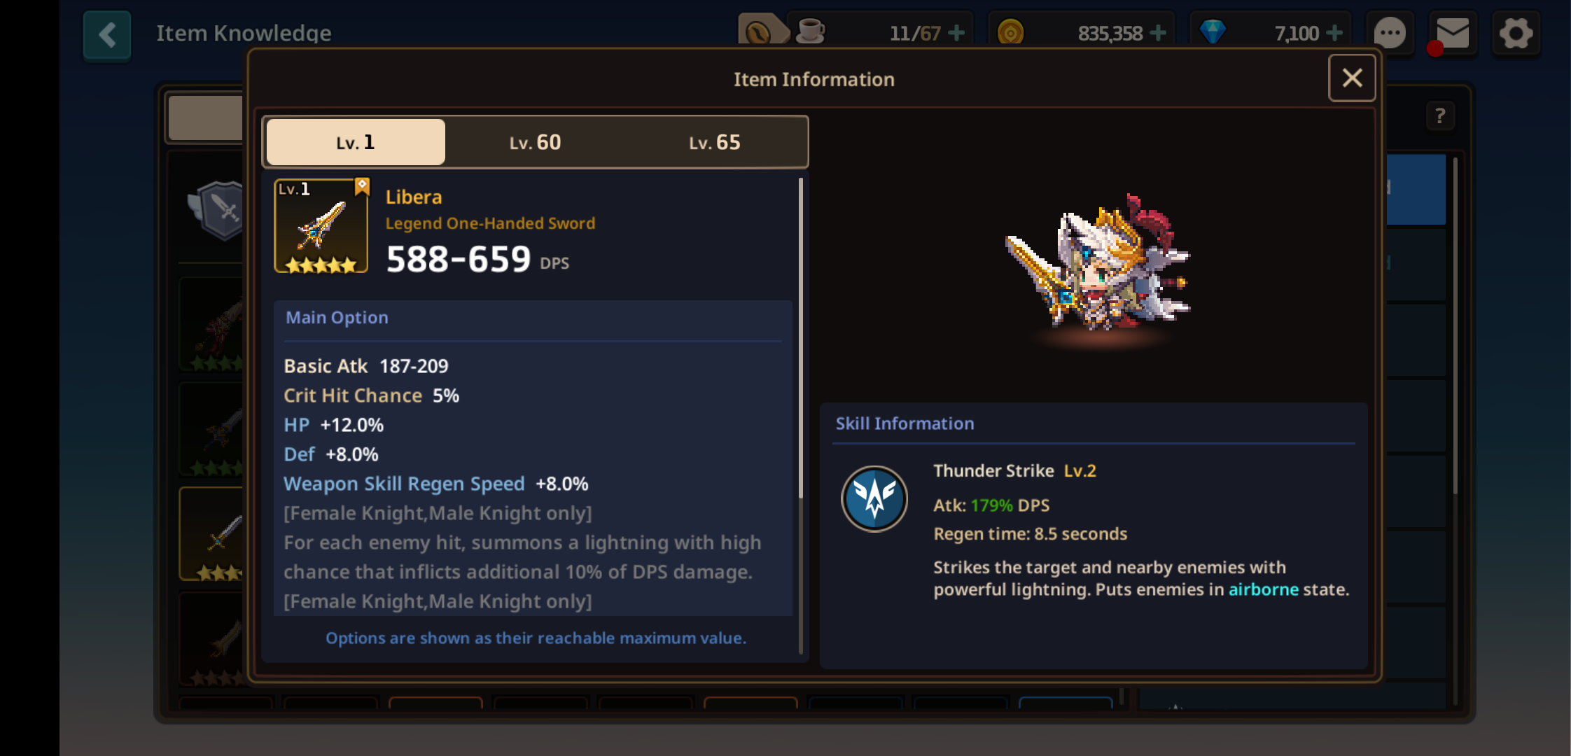This screenshot has width=1571, height=756.
Task: Open the mail inbox icon
Action: (x=1453, y=33)
